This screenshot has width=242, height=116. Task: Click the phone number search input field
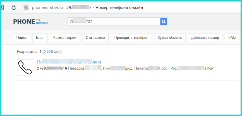click(x=114, y=22)
